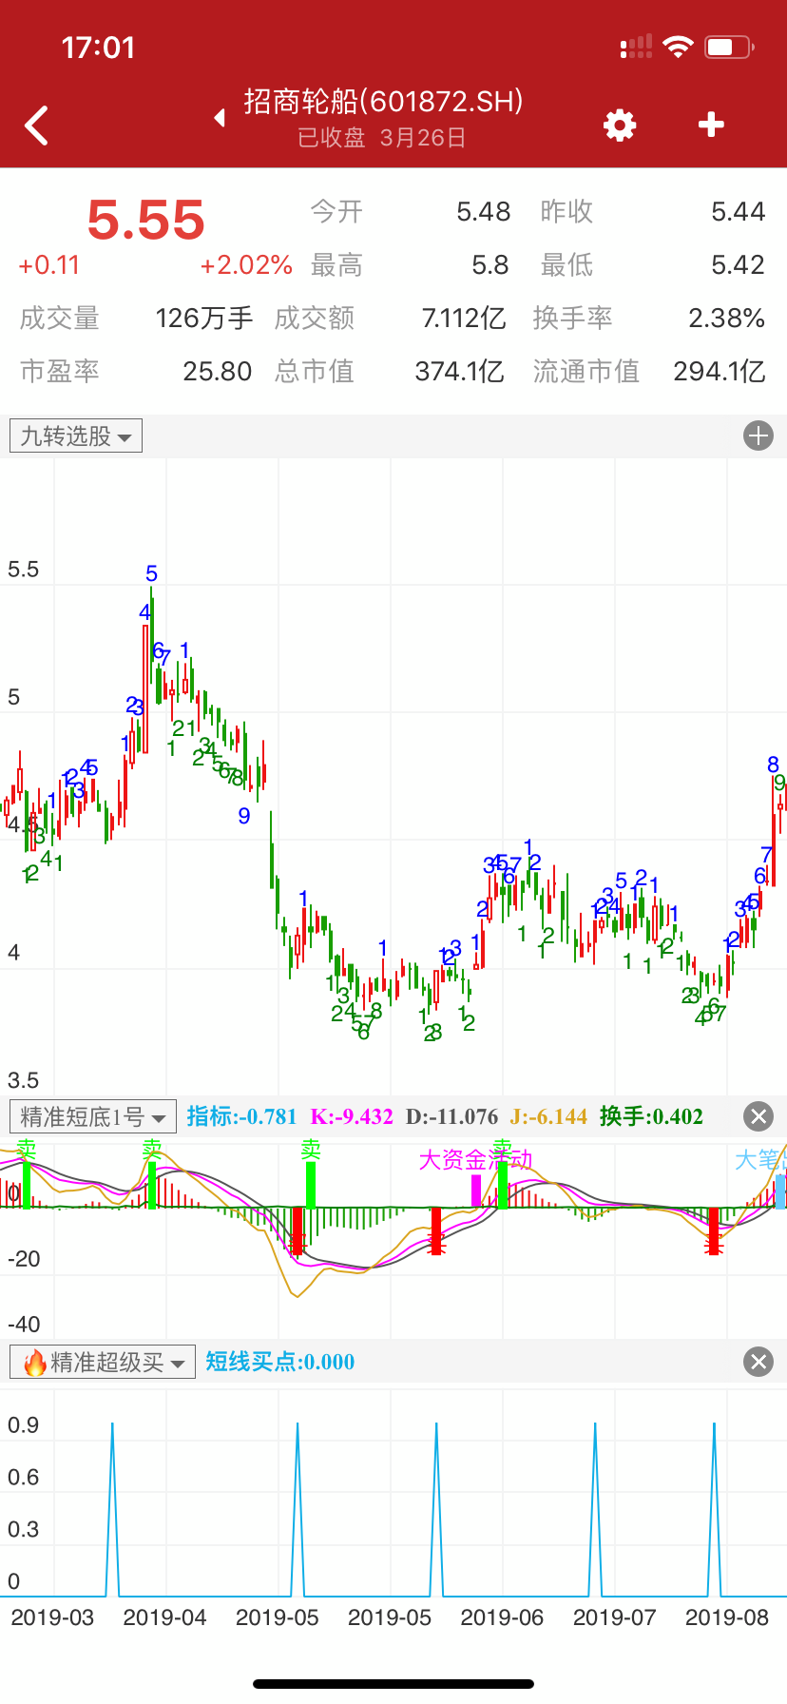Image resolution: width=787 pixels, height=1704 pixels.
Task: Add the stock with the header plus icon
Action: pos(711,125)
